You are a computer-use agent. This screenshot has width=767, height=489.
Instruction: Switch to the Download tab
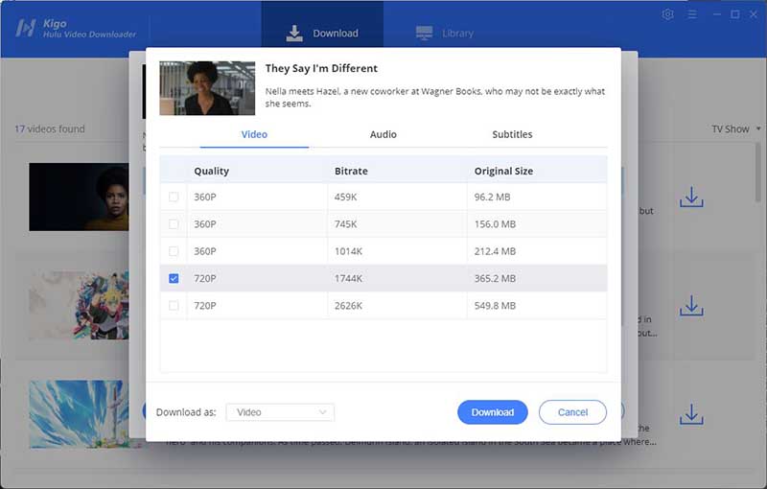(x=322, y=29)
